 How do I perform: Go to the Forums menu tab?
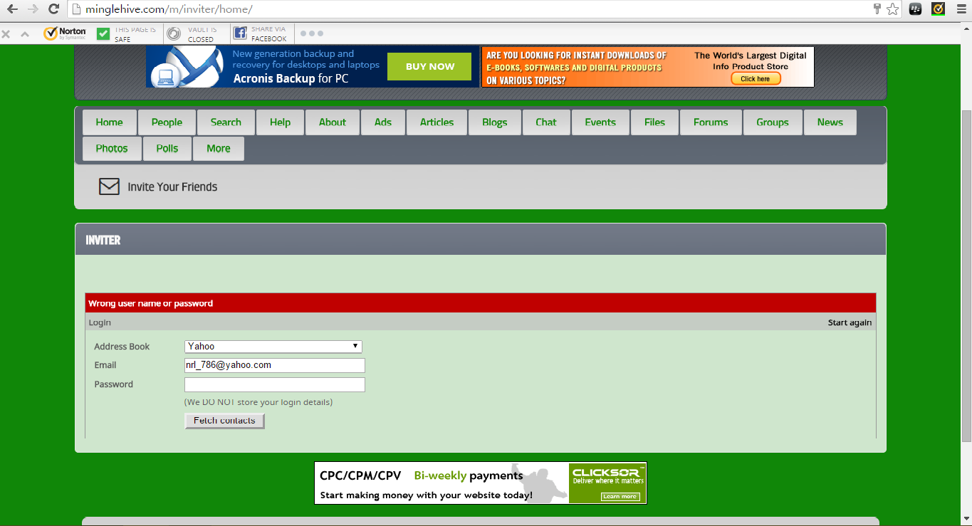point(711,122)
